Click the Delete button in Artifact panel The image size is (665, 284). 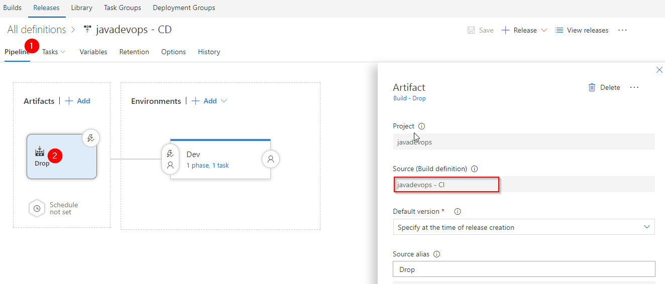click(604, 87)
